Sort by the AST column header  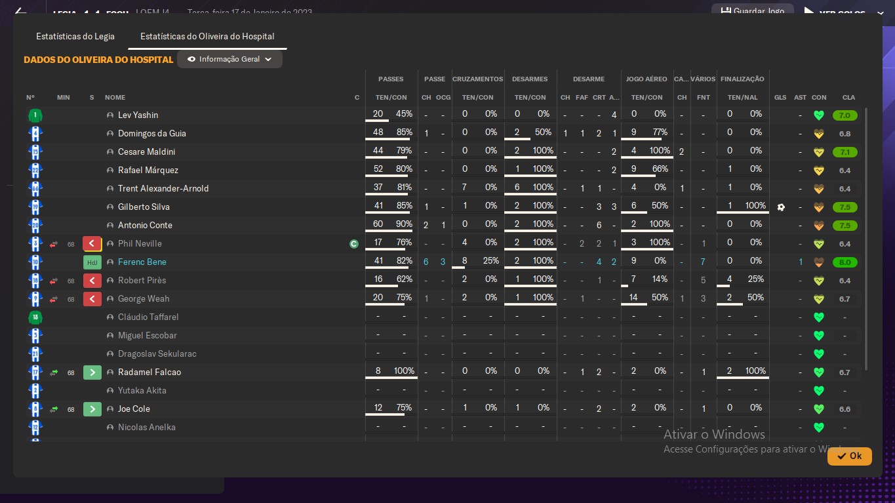[x=800, y=98]
